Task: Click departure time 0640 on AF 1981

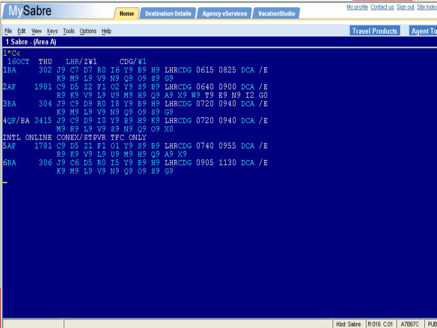Action: 205,87
